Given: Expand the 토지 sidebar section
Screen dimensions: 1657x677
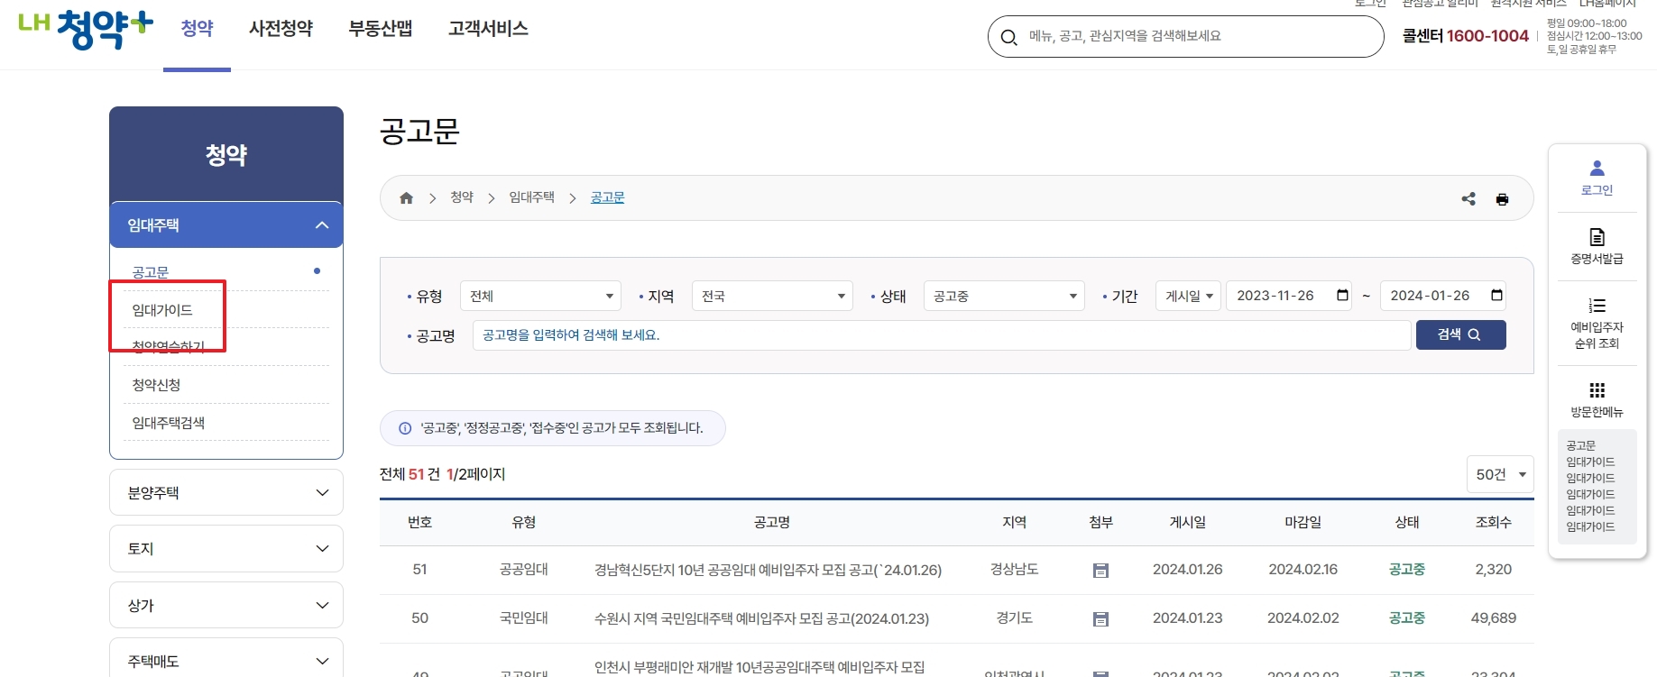Looking at the screenshot, I should pos(226,548).
